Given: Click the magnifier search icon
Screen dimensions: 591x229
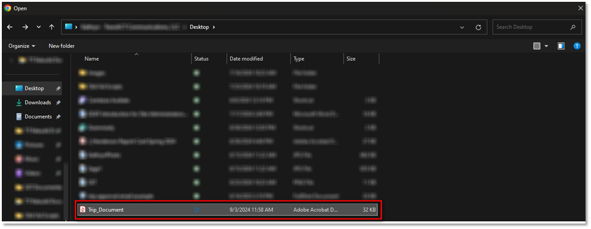Looking at the screenshot, I should pos(573,27).
